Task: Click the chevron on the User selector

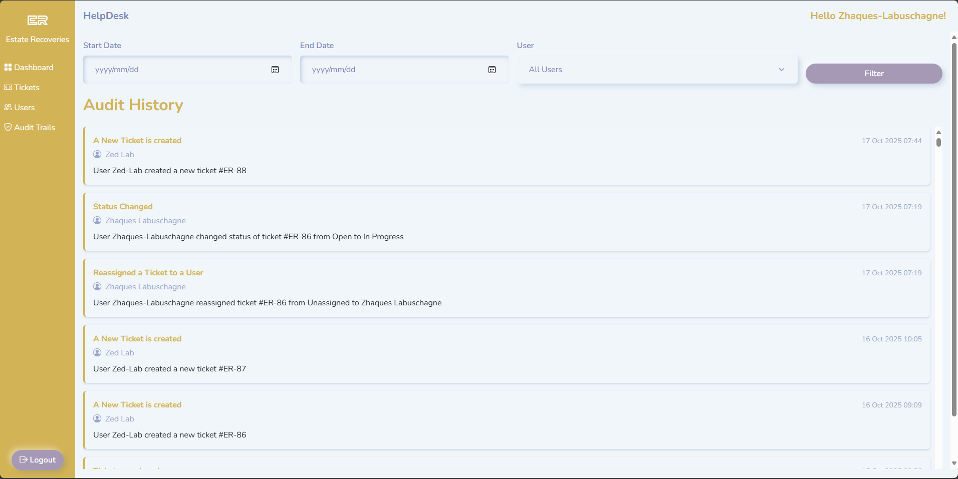Action: 782,70
